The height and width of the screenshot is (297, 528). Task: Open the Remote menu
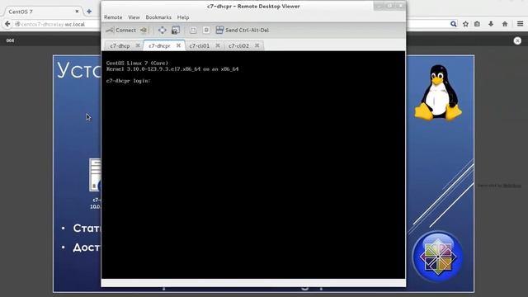[x=113, y=17]
